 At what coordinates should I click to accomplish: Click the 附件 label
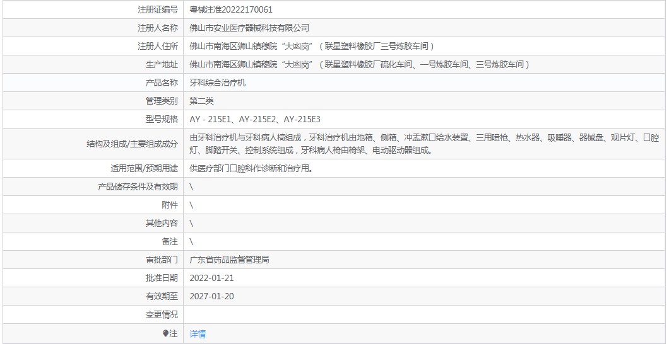pyautogui.click(x=170, y=205)
